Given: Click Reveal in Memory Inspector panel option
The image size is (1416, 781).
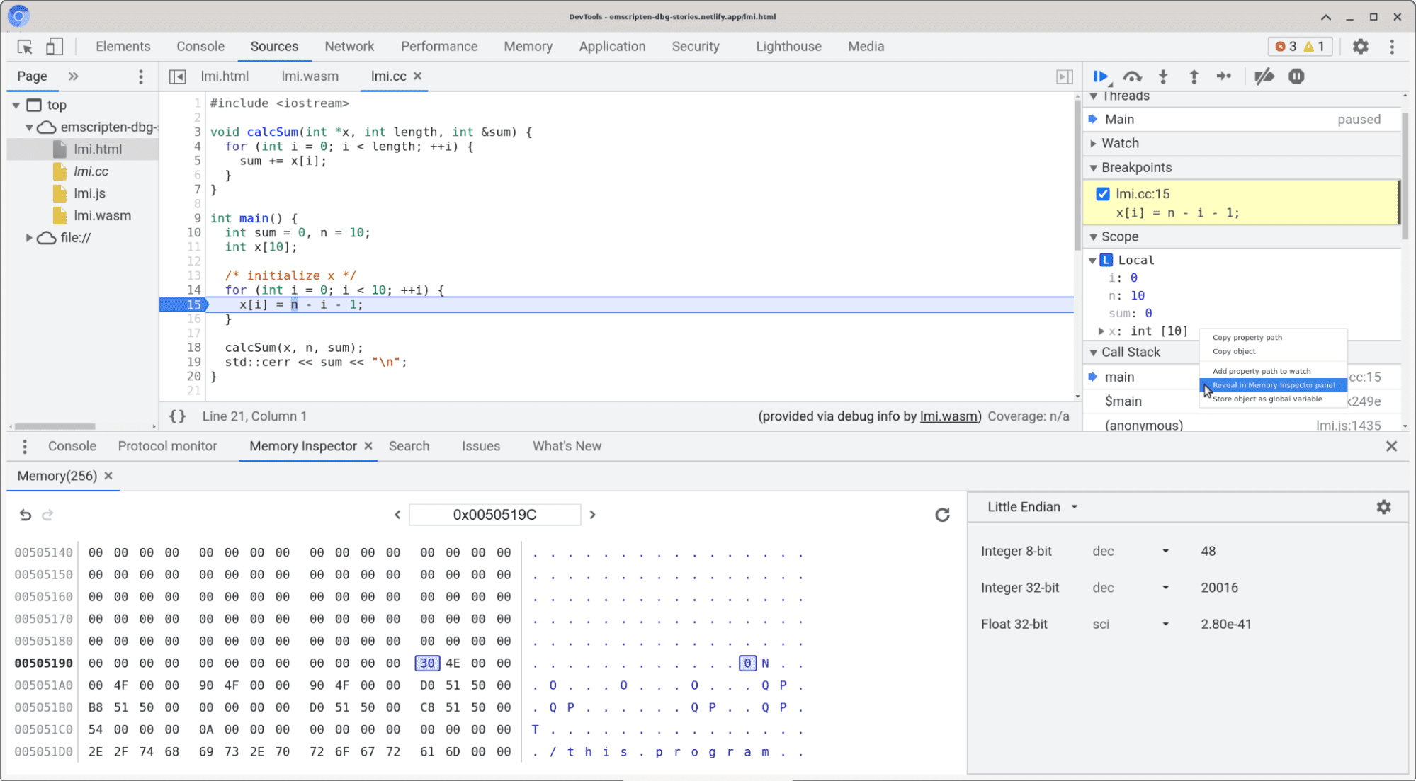Looking at the screenshot, I should point(1273,384).
